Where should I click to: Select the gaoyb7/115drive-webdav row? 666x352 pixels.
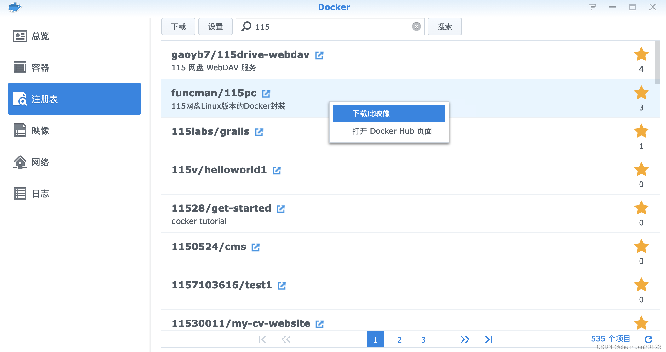(x=411, y=60)
